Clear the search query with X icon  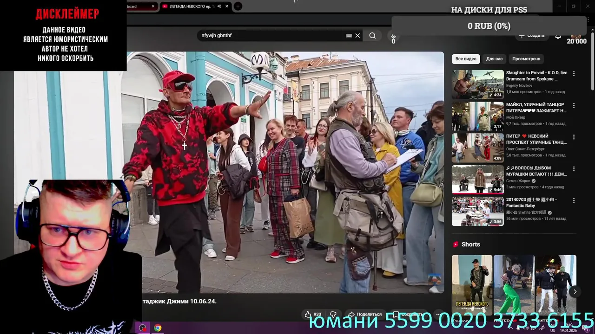tap(357, 36)
